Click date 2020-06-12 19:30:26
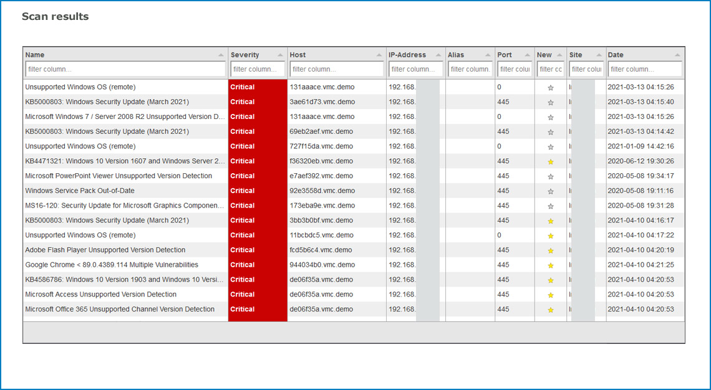 641,161
